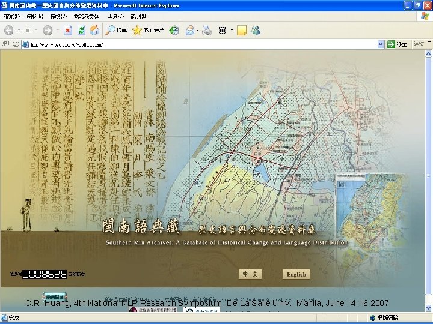Click the Edit page icon in toolbar
The image size is (433, 324).
point(222,31)
